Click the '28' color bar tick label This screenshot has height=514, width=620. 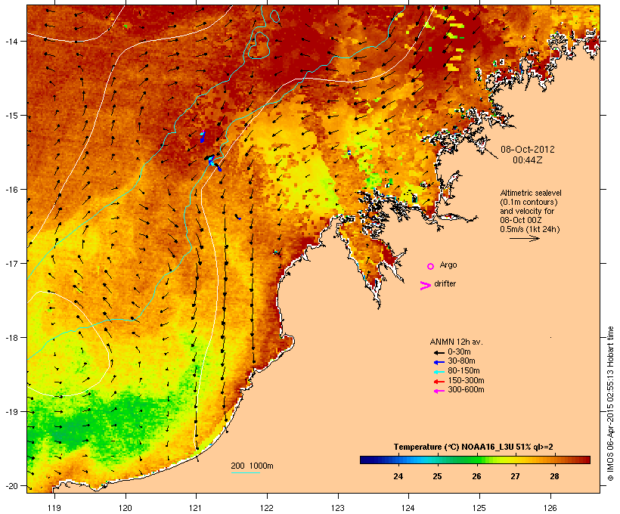tap(554, 476)
